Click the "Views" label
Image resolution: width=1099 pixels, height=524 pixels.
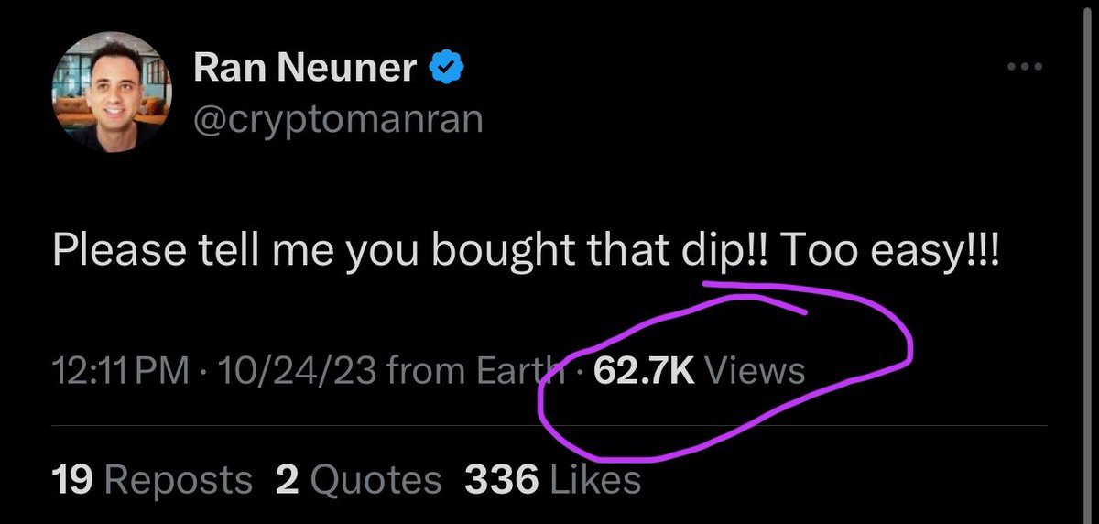click(x=756, y=371)
